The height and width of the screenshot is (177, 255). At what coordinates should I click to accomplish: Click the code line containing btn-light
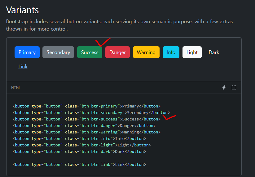[81, 145]
